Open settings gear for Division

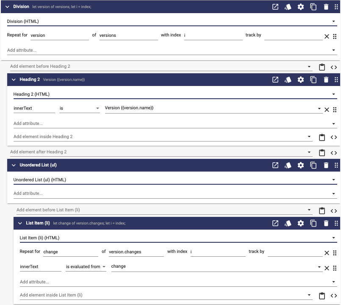coord(301,7)
